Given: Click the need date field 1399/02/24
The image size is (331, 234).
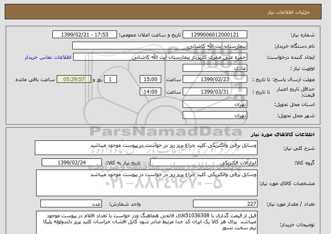Looking at the screenshot, I should (72, 163).
